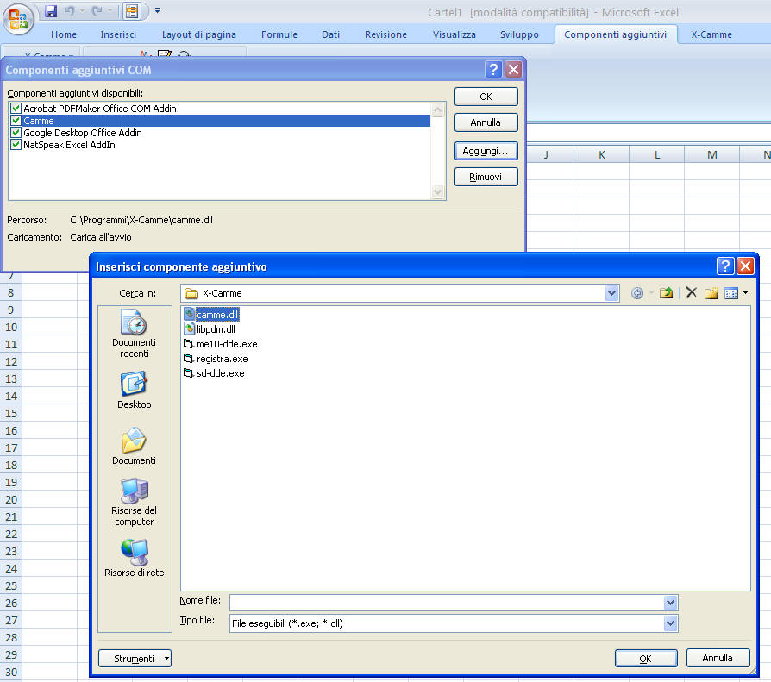This screenshot has width=771, height=682.
Task: Click OK in Componenti aggiuntivi COM dialog
Action: click(x=486, y=97)
